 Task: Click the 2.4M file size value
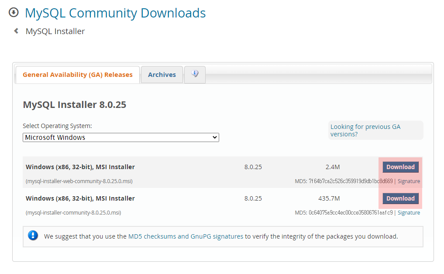point(332,167)
